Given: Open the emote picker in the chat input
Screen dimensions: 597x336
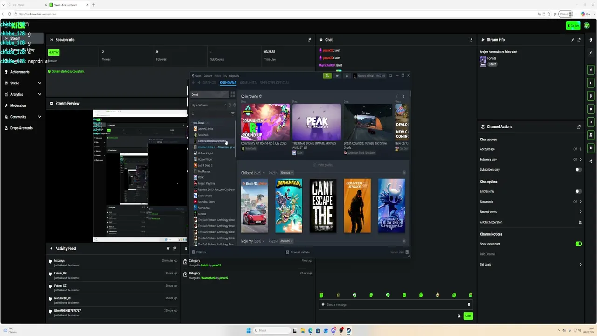Looking at the screenshot, I should (x=469, y=305).
